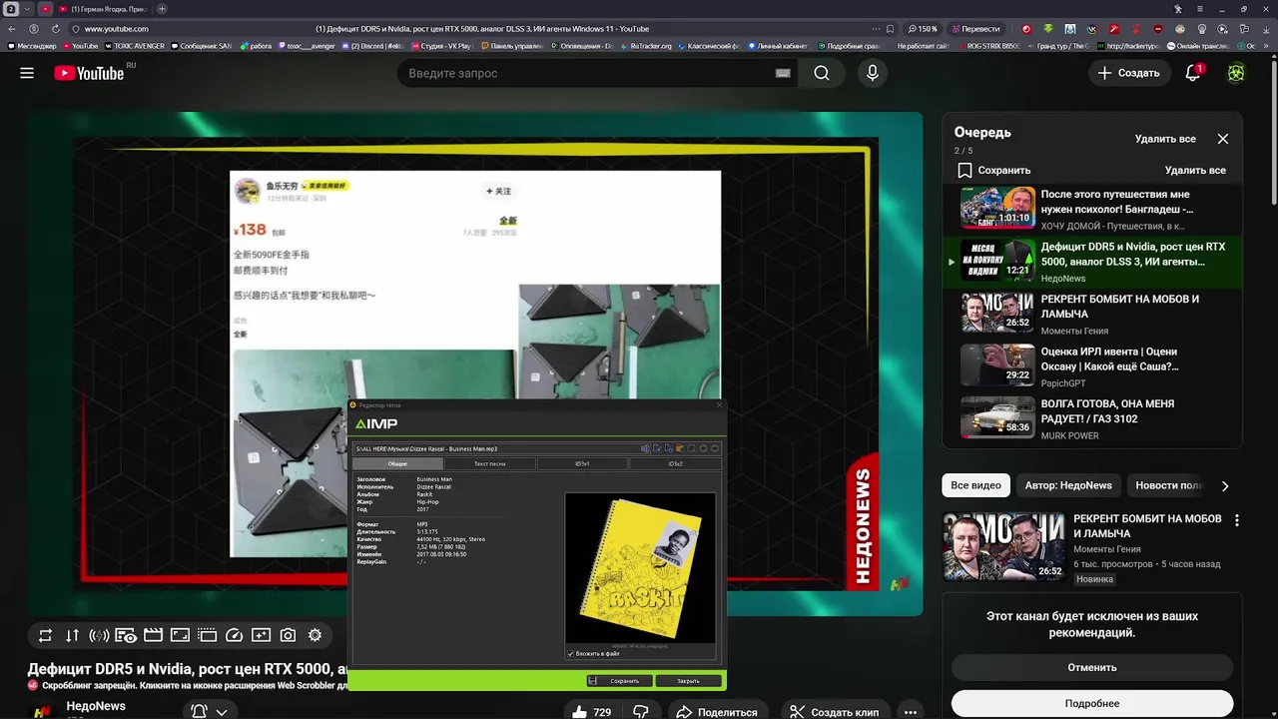1278x719 pixels.
Task: Open enhancer settings gear icon
Action: (x=315, y=635)
